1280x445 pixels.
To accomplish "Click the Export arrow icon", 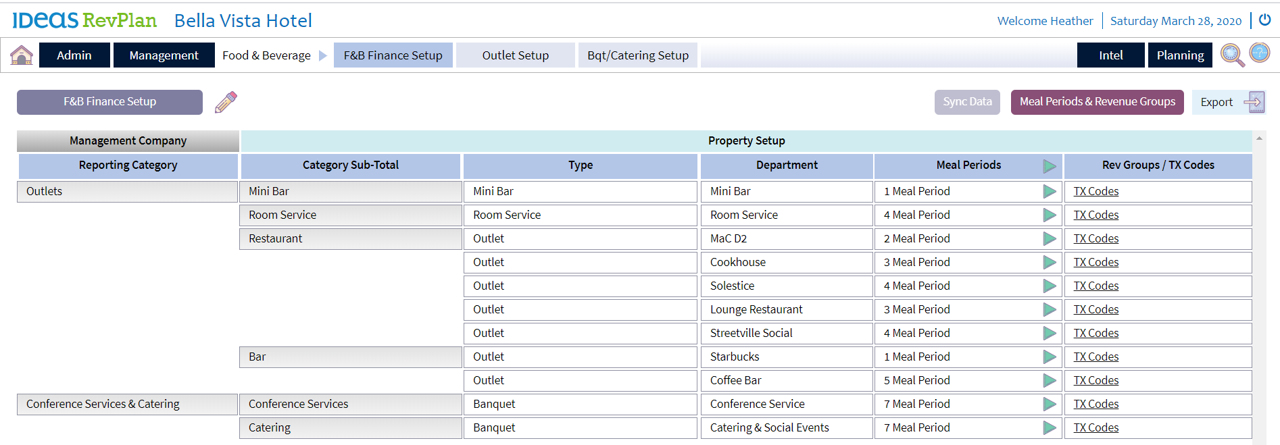I will pyautogui.click(x=1254, y=102).
